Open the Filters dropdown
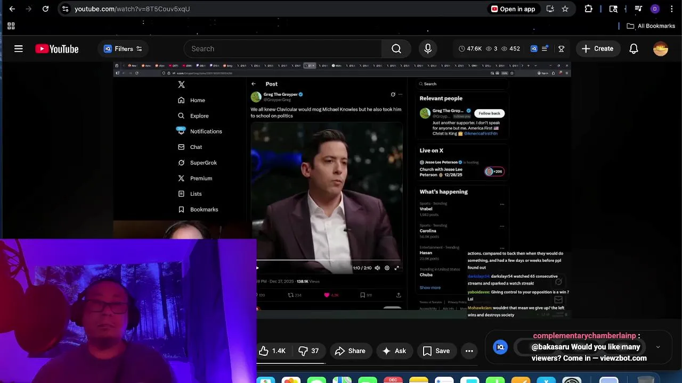This screenshot has width=682, height=383. pos(123,49)
